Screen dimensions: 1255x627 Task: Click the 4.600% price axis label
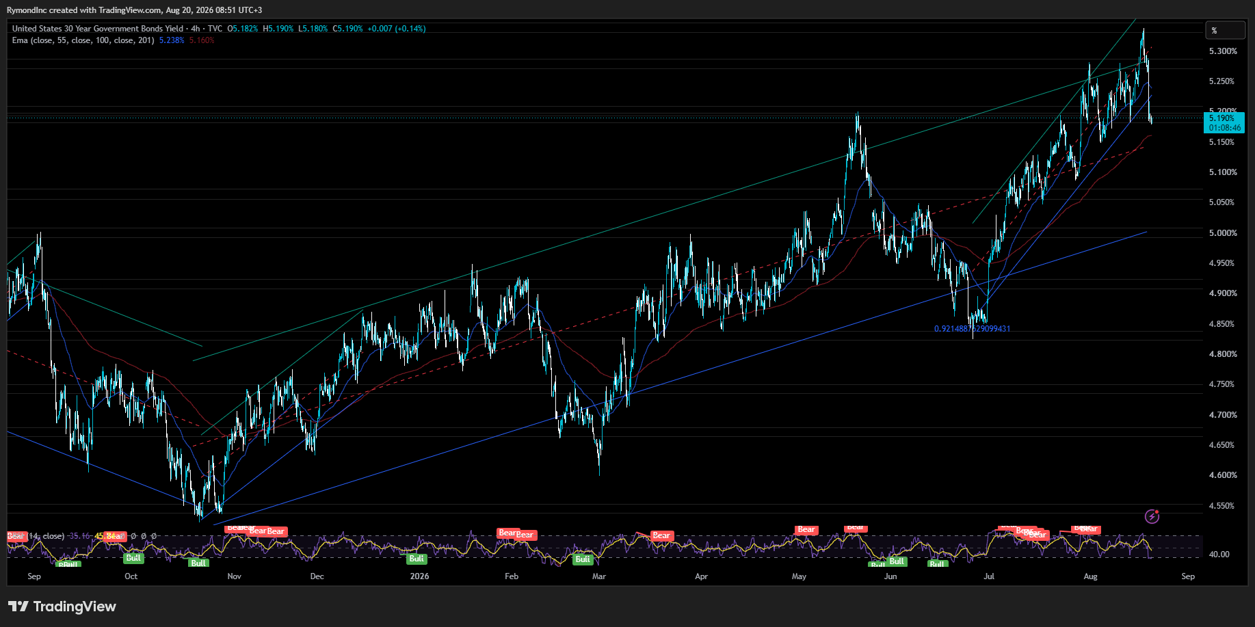[x=1223, y=475]
